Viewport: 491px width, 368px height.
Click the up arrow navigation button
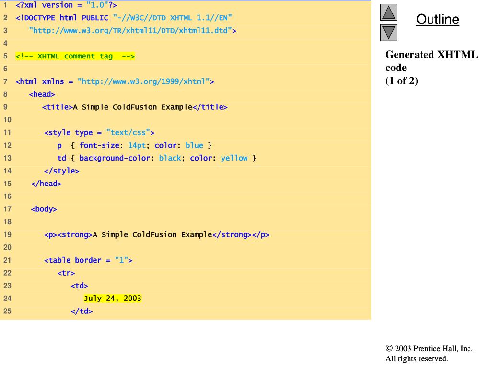tap(388, 12)
